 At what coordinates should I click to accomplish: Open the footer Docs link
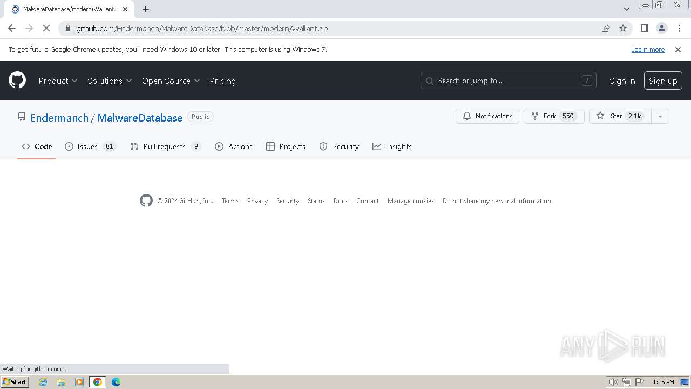click(x=341, y=201)
